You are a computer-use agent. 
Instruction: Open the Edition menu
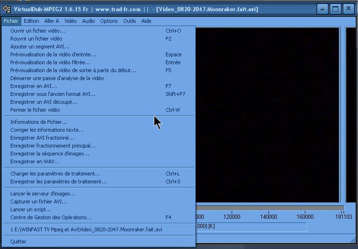pos(31,21)
